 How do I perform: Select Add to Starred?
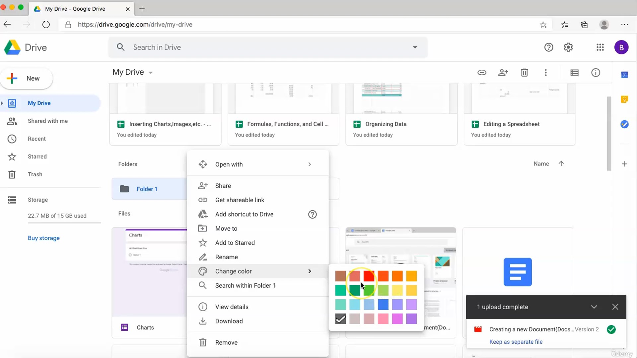pos(258,243)
